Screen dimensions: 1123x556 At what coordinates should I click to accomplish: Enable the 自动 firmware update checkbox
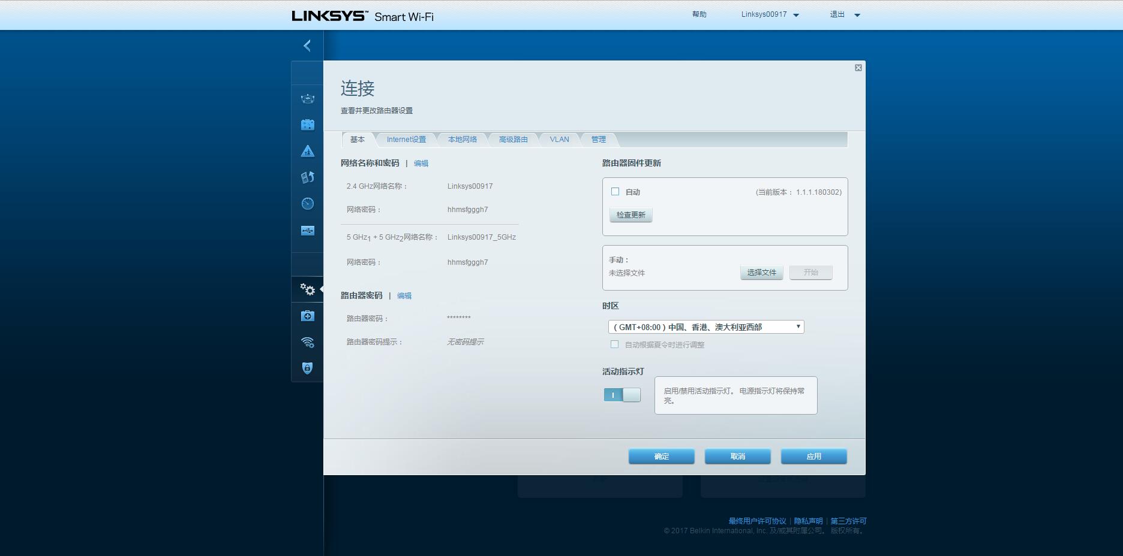coord(615,192)
